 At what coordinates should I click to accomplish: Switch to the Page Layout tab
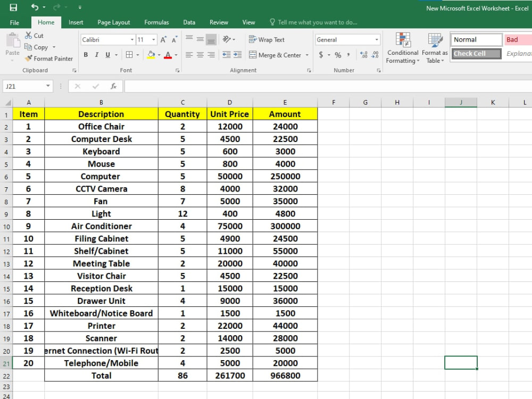click(x=114, y=22)
